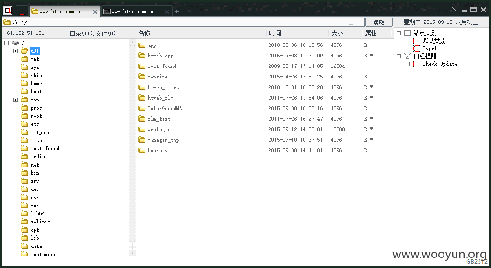
Task: Click the lost+found folder icon in file list
Action: (x=142, y=66)
